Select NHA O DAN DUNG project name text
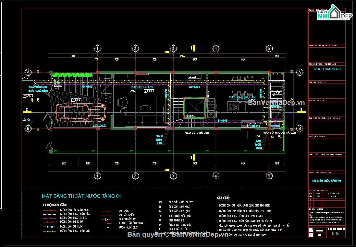 pos(327,69)
